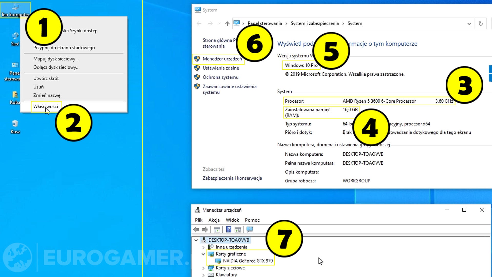Viewport: 492px width, 277px height.
Task: Open the address bar history dropdown
Action: point(469,24)
